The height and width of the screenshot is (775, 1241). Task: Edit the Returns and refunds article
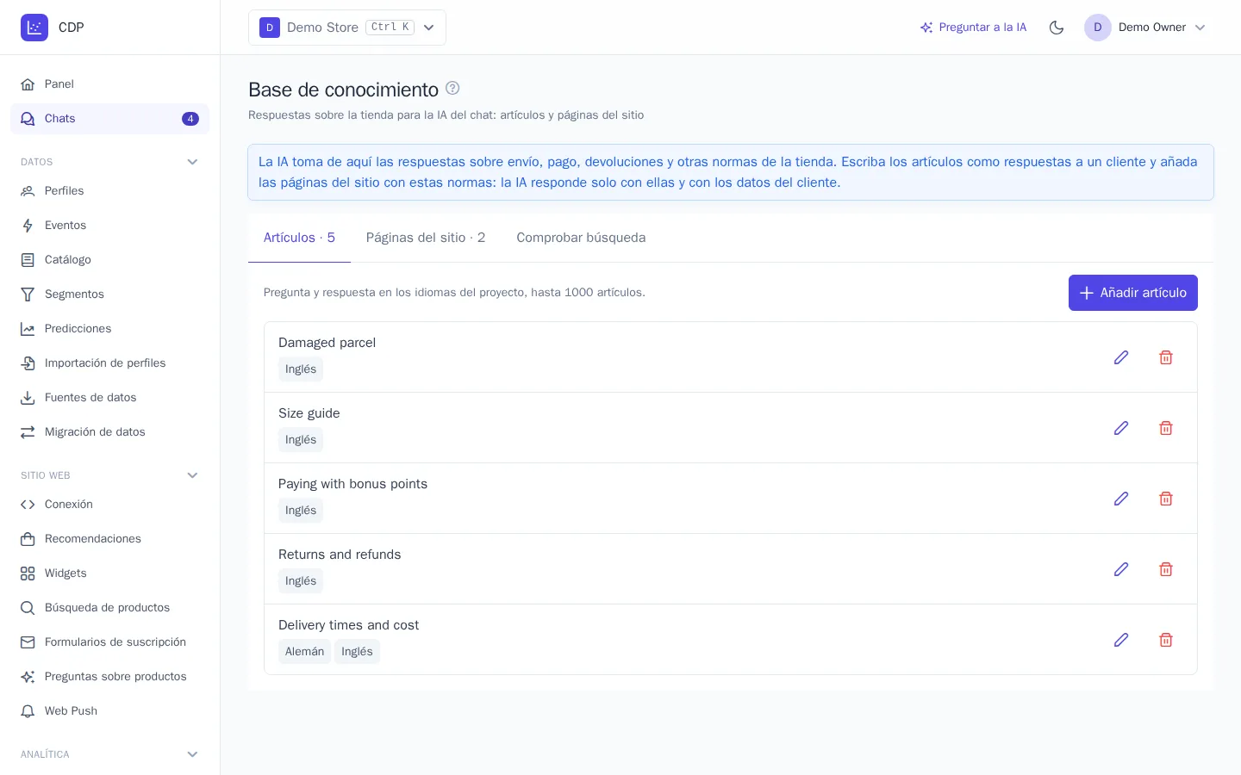click(1121, 569)
